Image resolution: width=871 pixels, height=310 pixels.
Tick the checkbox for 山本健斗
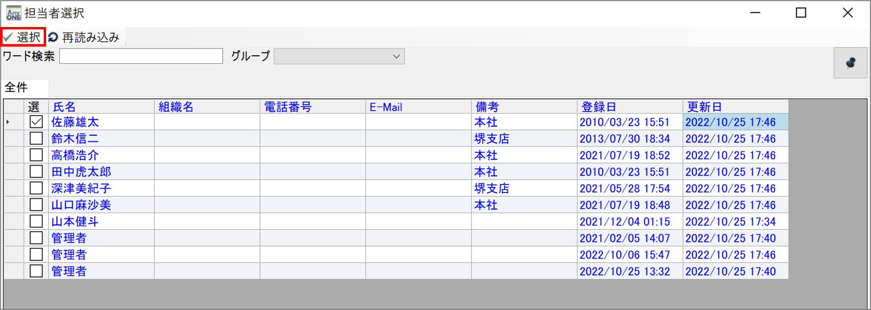(x=36, y=221)
